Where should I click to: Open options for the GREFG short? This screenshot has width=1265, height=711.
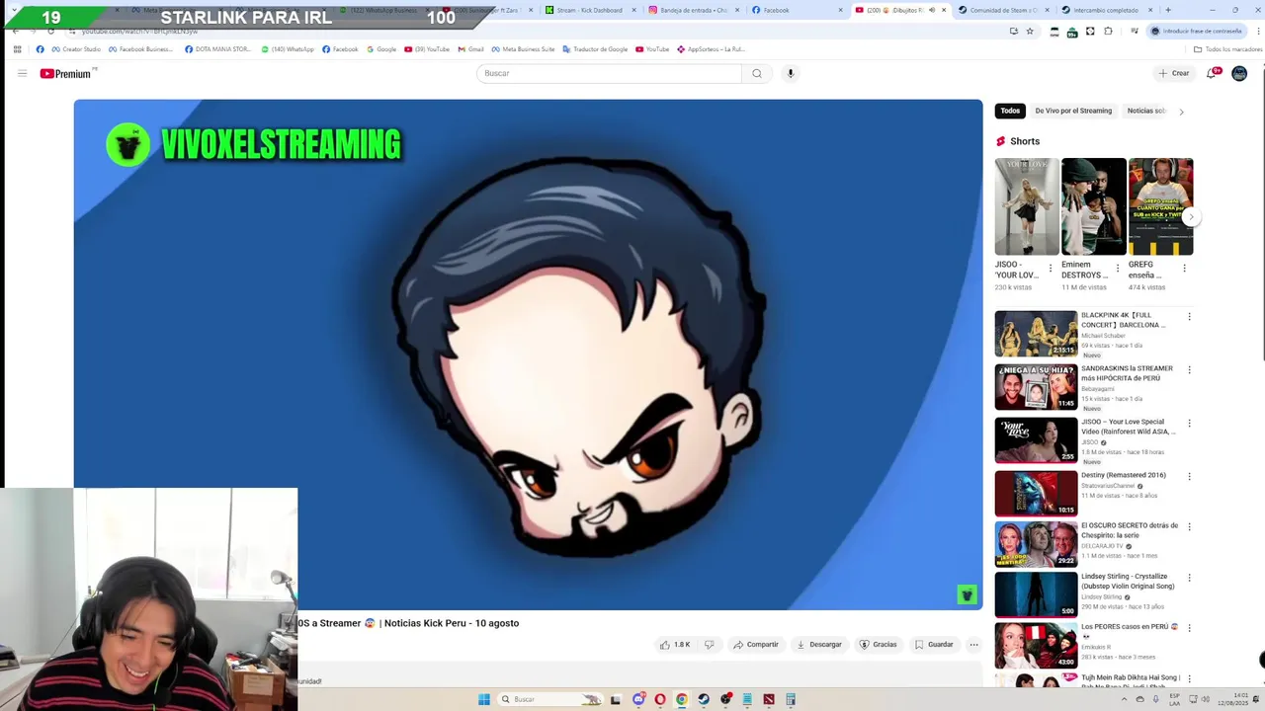coord(1184,268)
